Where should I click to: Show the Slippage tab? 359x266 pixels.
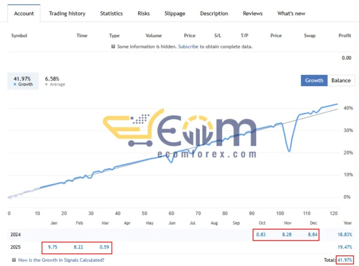pyautogui.click(x=175, y=13)
